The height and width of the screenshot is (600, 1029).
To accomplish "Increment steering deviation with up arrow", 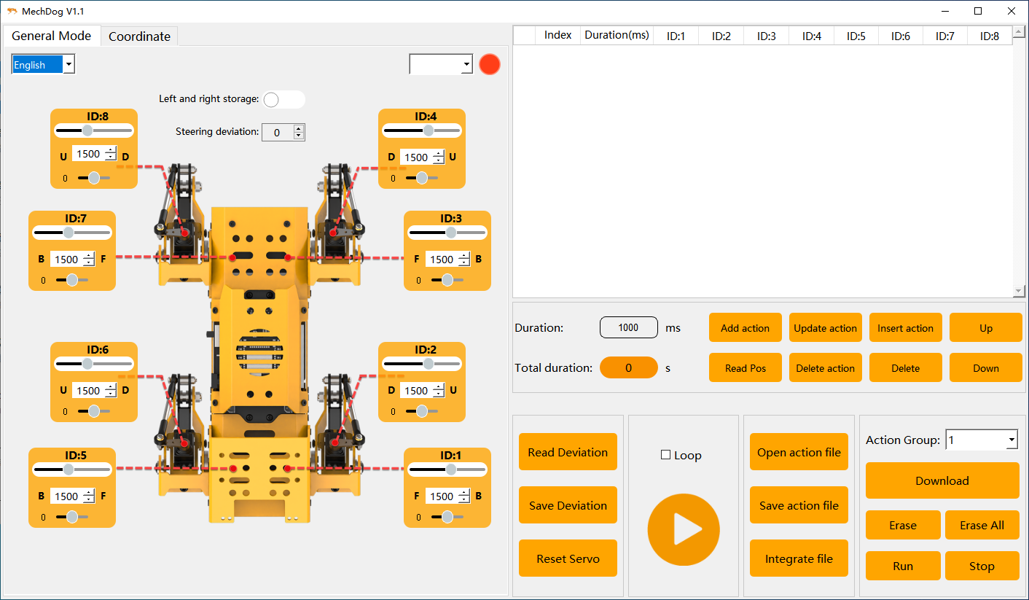I will click(x=299, y=128).
